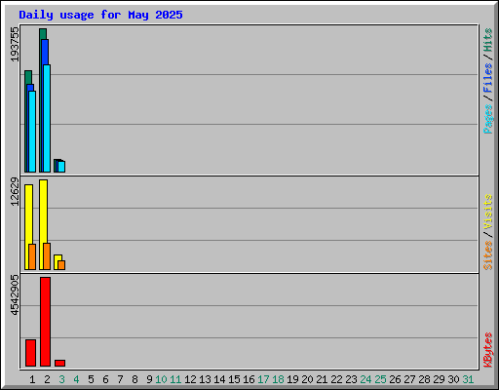Click the 'Daily usage for May 2025' title
Image resolution: width=499 pixels, height=390 pixels.
coord(100,15)
